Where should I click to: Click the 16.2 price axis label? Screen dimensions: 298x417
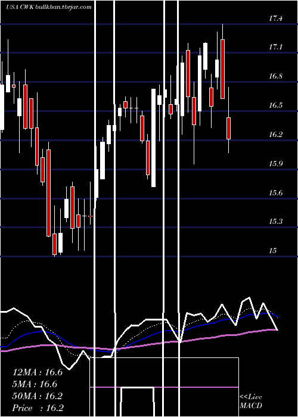275,135
